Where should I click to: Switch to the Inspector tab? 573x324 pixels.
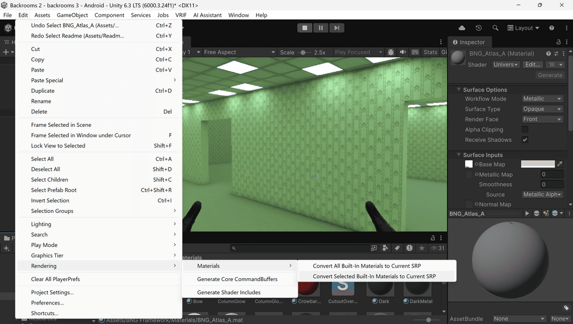tap(470, 42)
